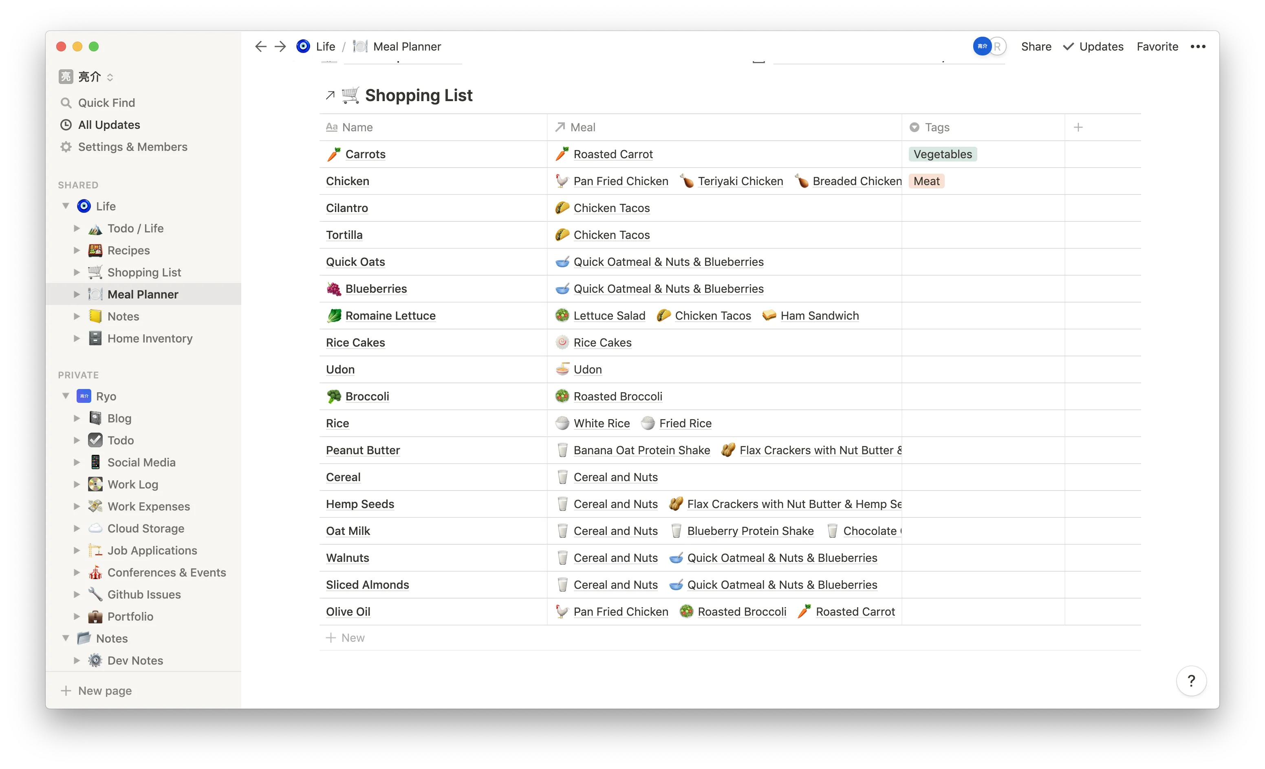The height and width of the screenshot is (769, 1265).
Task: Open Settings & Members
Action: [132, 146]
